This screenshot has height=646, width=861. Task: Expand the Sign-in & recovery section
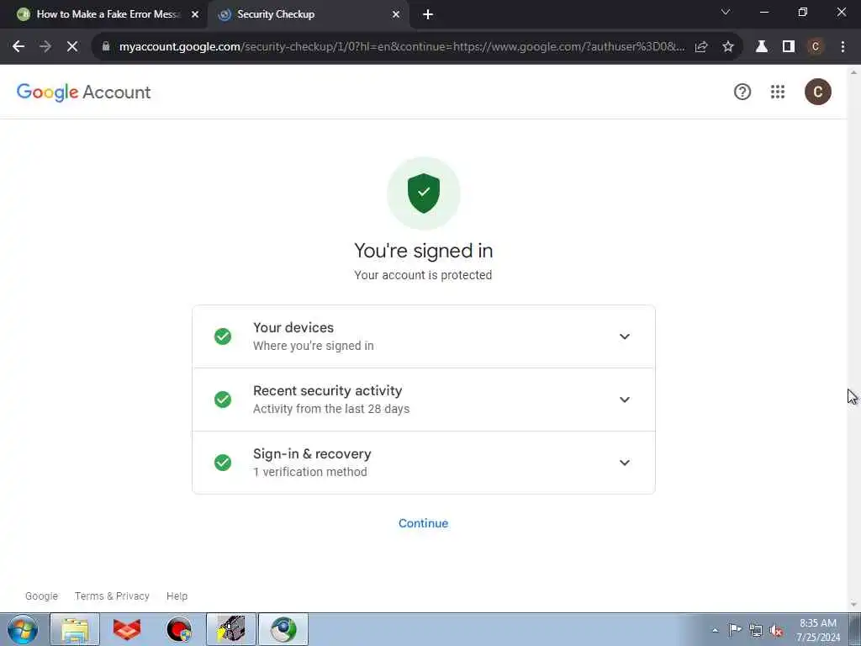pos(625,463)
